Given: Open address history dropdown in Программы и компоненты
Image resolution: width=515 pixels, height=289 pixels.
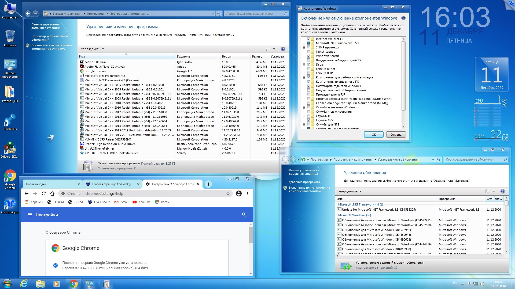Looking at the screenshot, I should (213, 14).
